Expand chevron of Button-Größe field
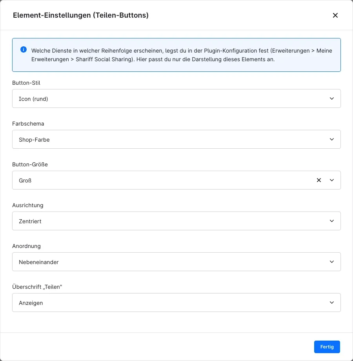This screenshot has height=361, width=353. click(332, 180)
